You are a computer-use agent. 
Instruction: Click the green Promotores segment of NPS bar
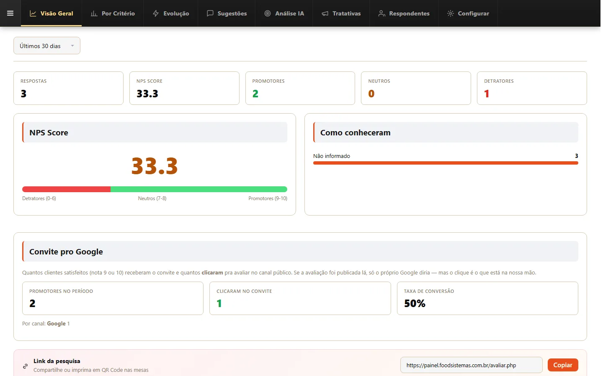point(199,189)
